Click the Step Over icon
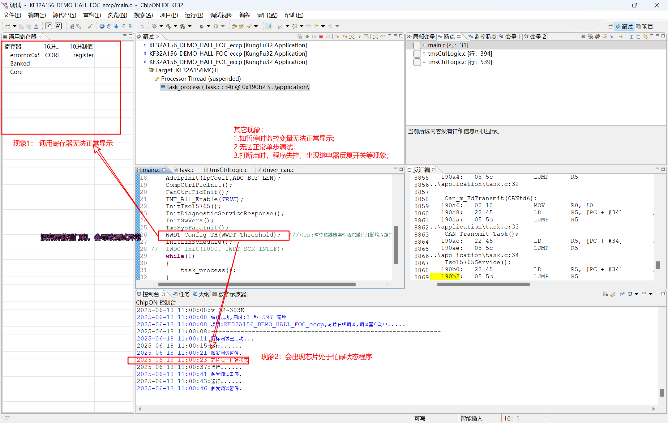The height and width of the screenshot is (423, 668). tap(345, 36)
